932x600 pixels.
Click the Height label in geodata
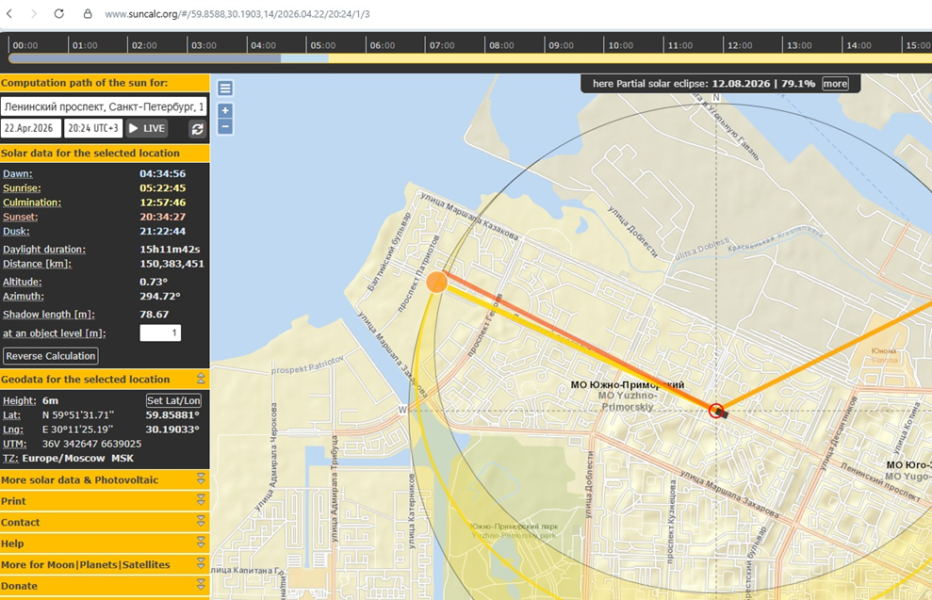click(19, 400)
